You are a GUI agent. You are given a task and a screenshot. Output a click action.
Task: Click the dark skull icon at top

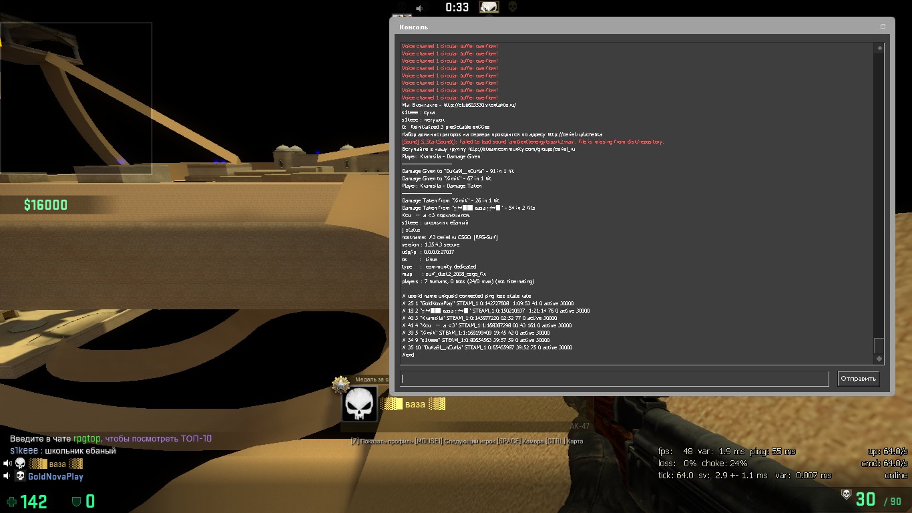coord(512,7)
